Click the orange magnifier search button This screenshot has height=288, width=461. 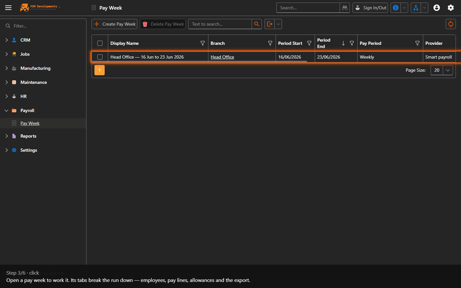coord(257,24)
